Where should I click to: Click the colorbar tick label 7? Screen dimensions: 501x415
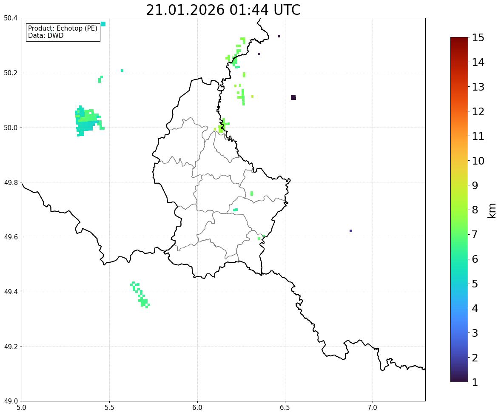tap(475, 234)
